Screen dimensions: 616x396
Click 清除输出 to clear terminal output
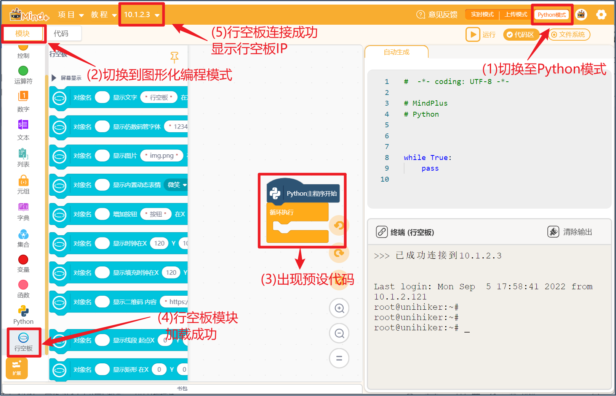click(x=570, y=232)
